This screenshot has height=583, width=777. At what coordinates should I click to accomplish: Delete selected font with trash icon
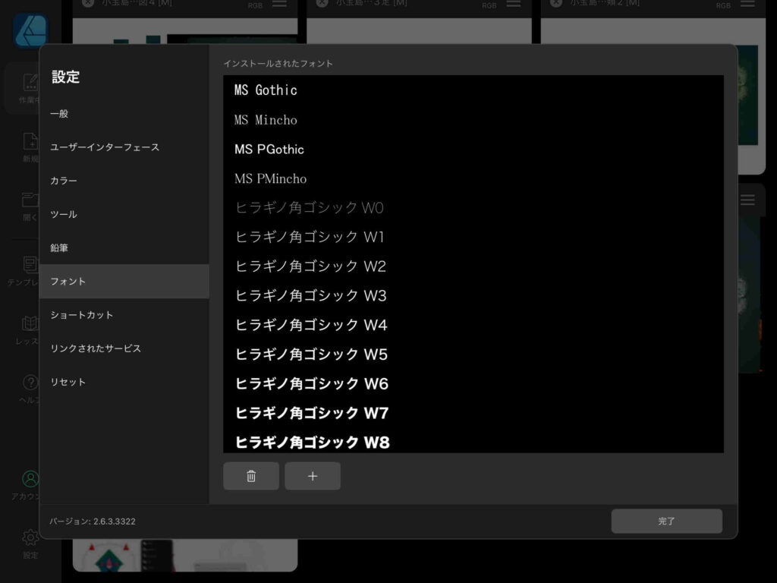(x=250, y=476)
